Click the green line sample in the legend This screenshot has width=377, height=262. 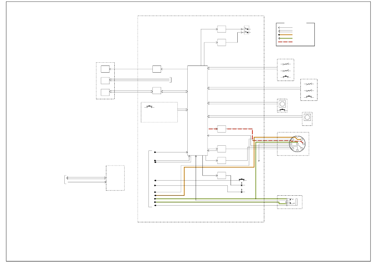point(285,38)
